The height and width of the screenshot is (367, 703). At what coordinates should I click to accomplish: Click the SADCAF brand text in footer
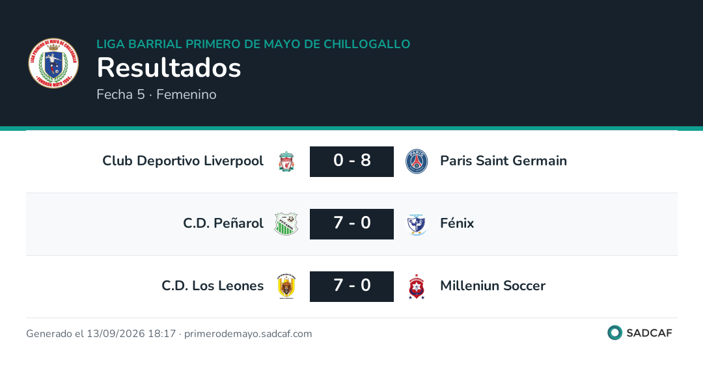click(x=649, y=333)
